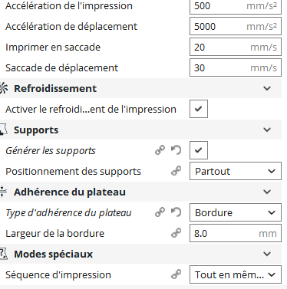287x289 pixels.
Task: Click the Refroidissement fan icon
Action: (x=4, y=88)
